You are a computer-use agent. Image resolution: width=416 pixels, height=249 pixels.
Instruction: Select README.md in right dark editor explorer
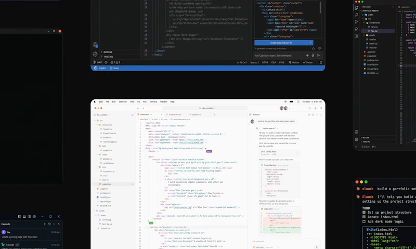pos(371,73)
